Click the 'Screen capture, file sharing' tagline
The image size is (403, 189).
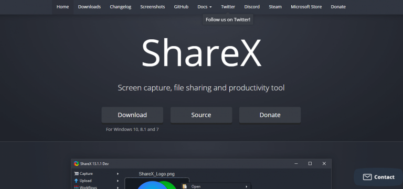pyautogui.click(x=201, y=88)
